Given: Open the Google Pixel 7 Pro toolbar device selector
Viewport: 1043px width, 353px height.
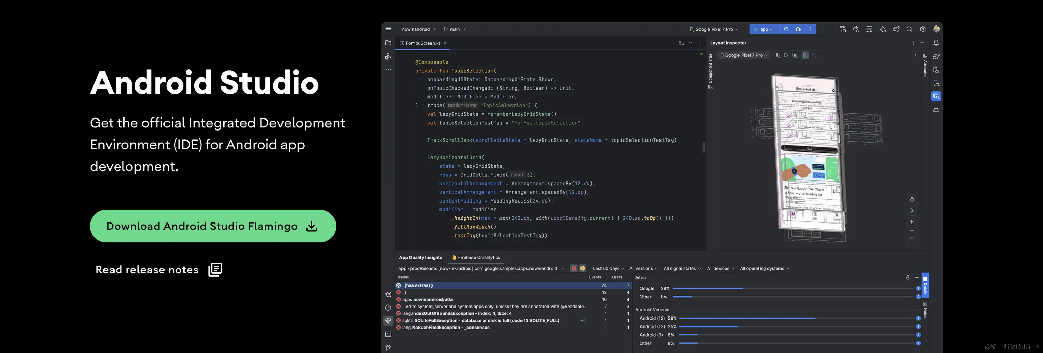Looking at the screenshot, I should 714,29.
